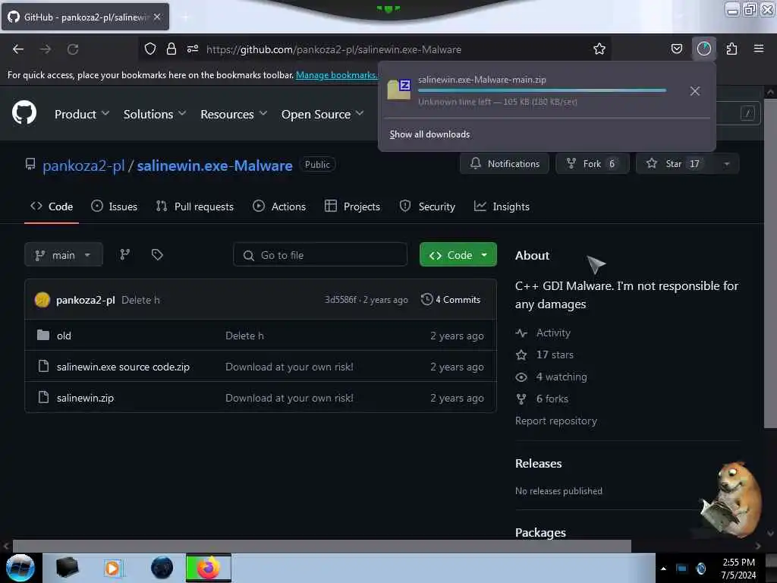The image size is (777, 583).
Task: Open the tags icon
Action: tap(157, 255)
